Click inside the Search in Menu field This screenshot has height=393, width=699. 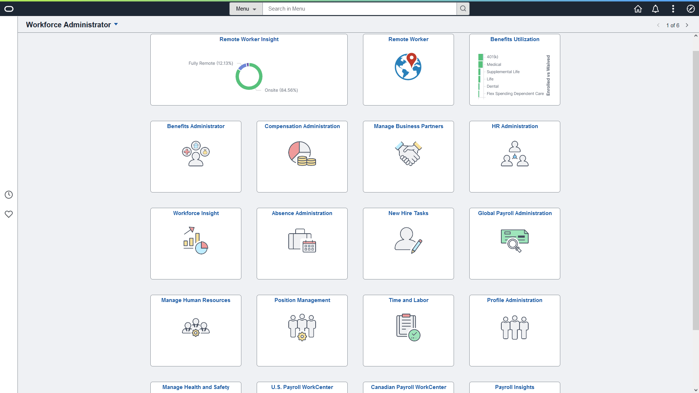pos(360,8)
